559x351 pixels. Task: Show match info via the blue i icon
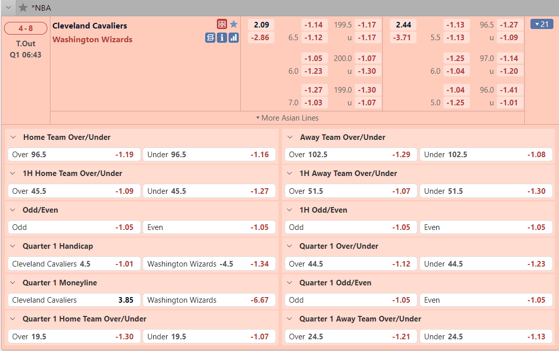[x=222, y=38]
